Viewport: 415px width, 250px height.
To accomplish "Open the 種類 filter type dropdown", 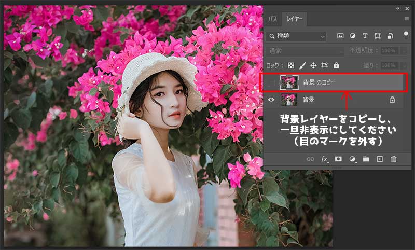I will (x=296, y=36).
